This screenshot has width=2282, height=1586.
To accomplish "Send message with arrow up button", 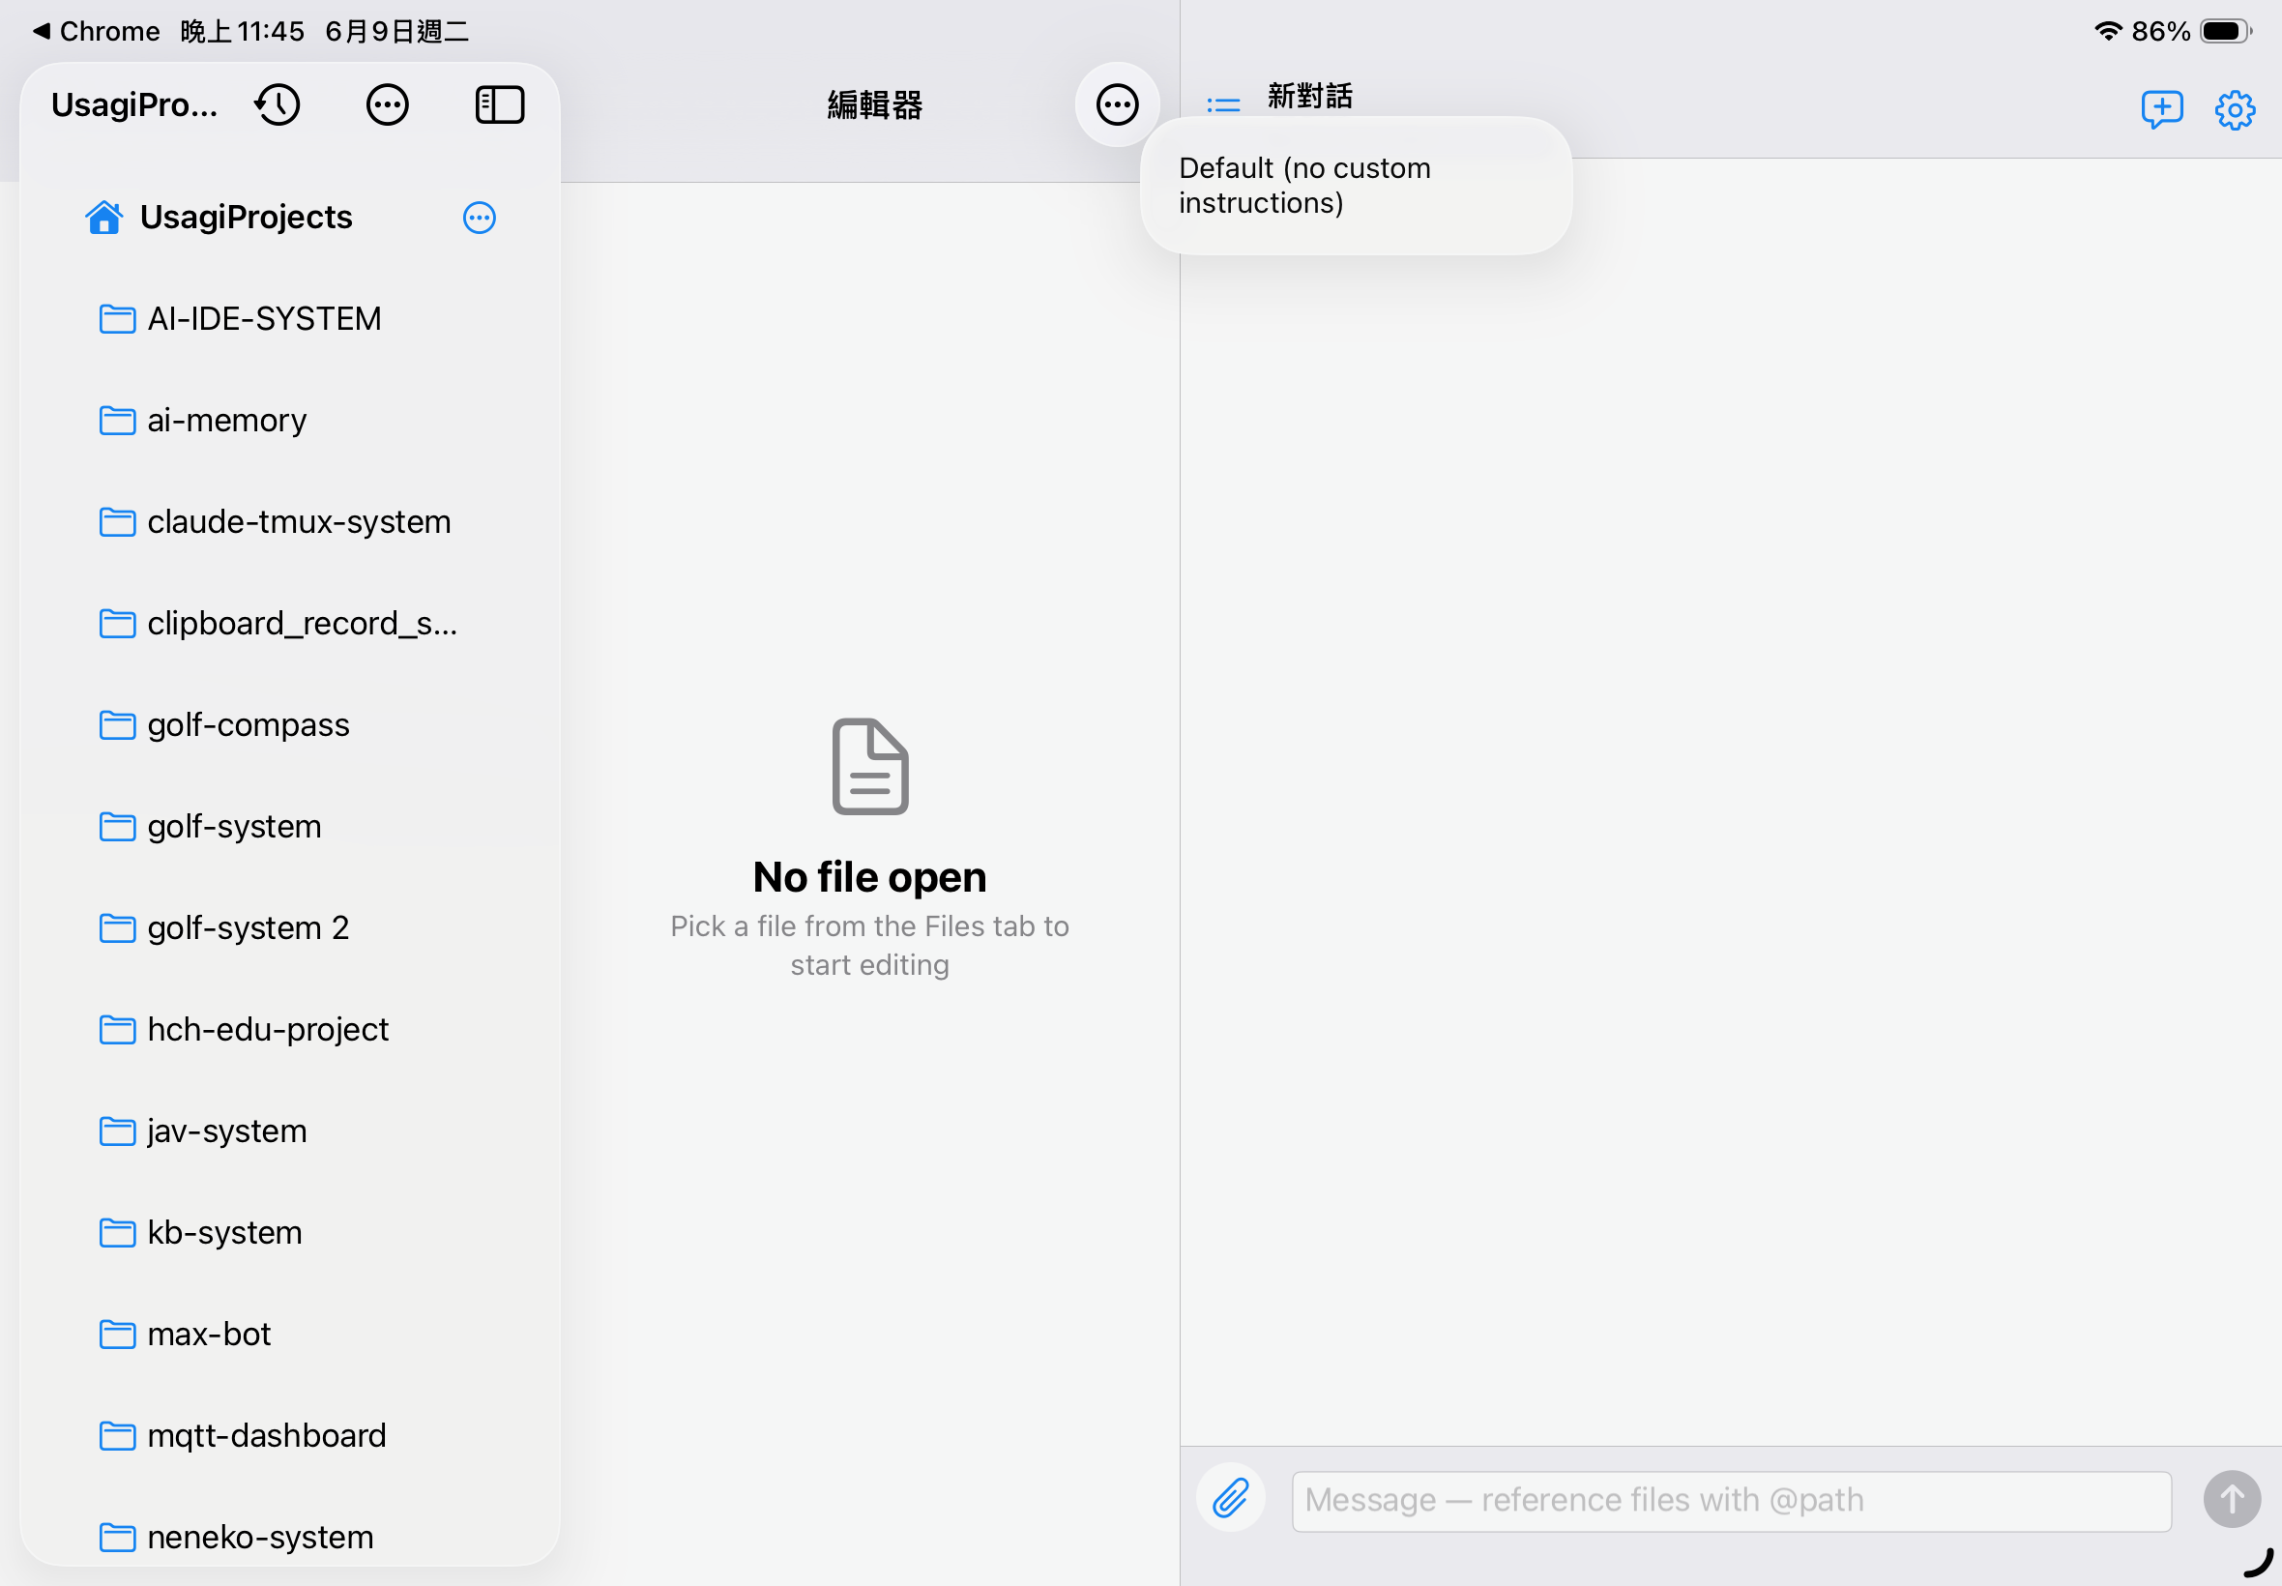I will point(2232,1498).
